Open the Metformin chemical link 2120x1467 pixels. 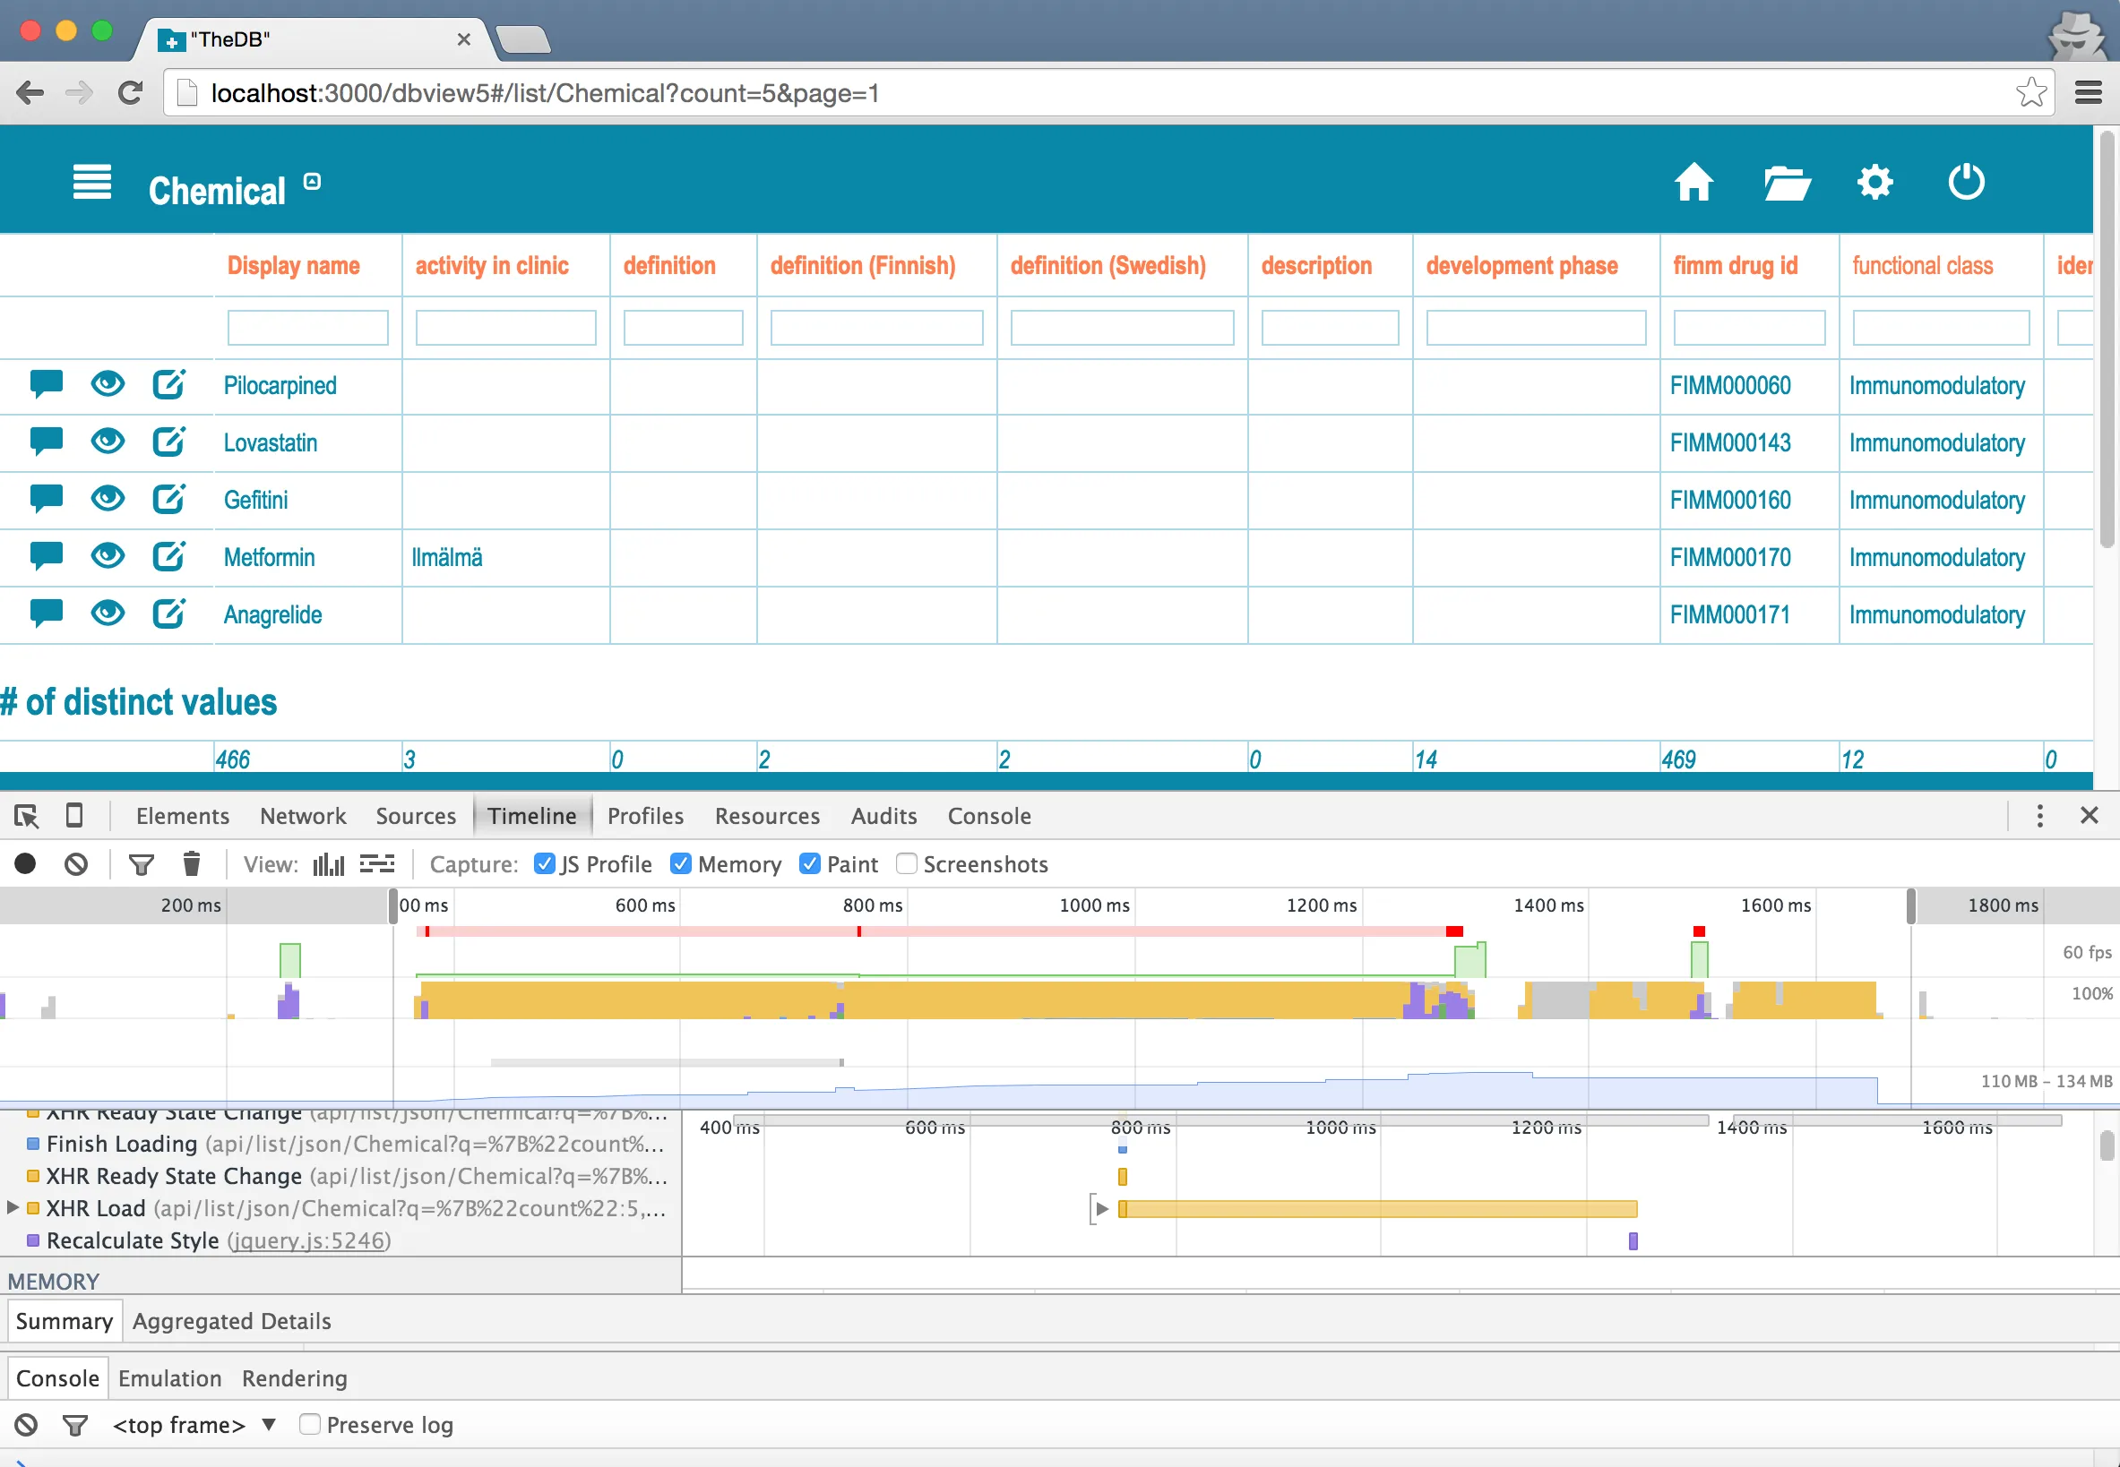tap(269, 557)
